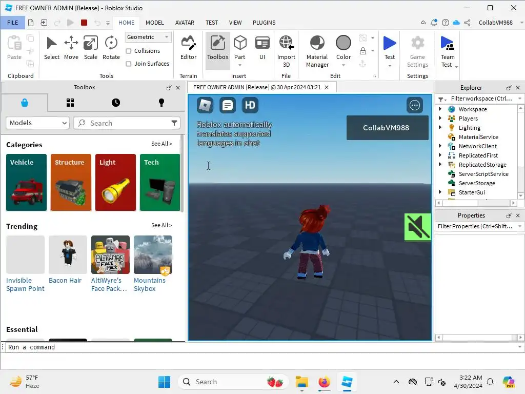Viewport: 525px width, 394px height.
Task: Open Game Settings
Action: pos(417,51)
